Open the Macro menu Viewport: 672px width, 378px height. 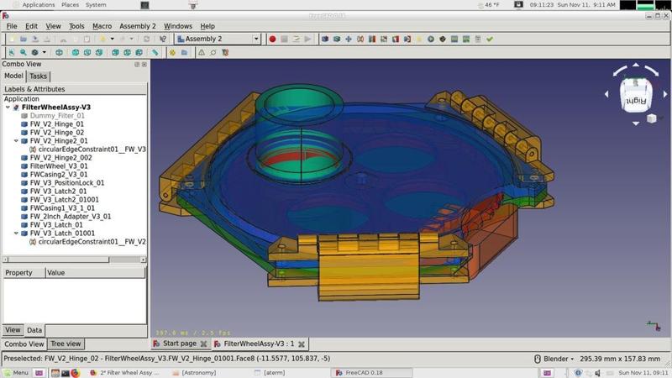pos(102,26)
